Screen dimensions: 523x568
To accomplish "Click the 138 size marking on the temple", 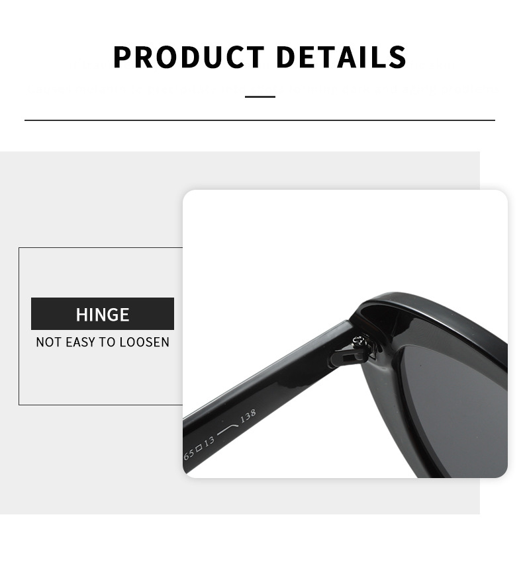I will [x=248, y=416].
